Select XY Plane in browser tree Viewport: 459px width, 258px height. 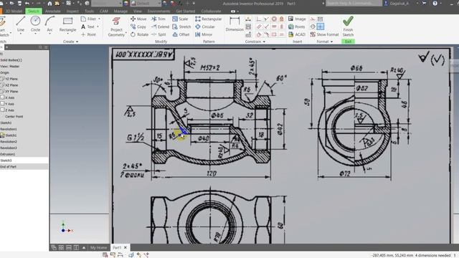11,91
